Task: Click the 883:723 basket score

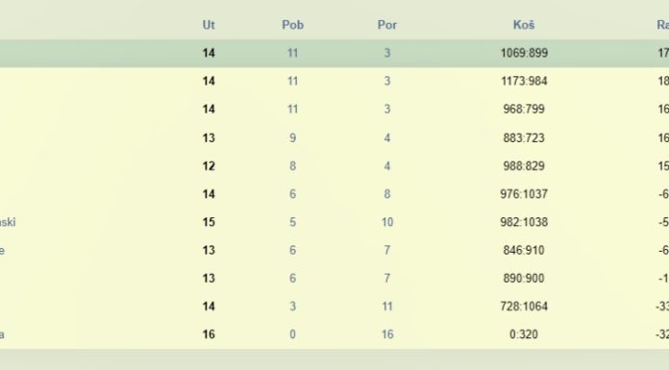Action: [x=524, y=137]
